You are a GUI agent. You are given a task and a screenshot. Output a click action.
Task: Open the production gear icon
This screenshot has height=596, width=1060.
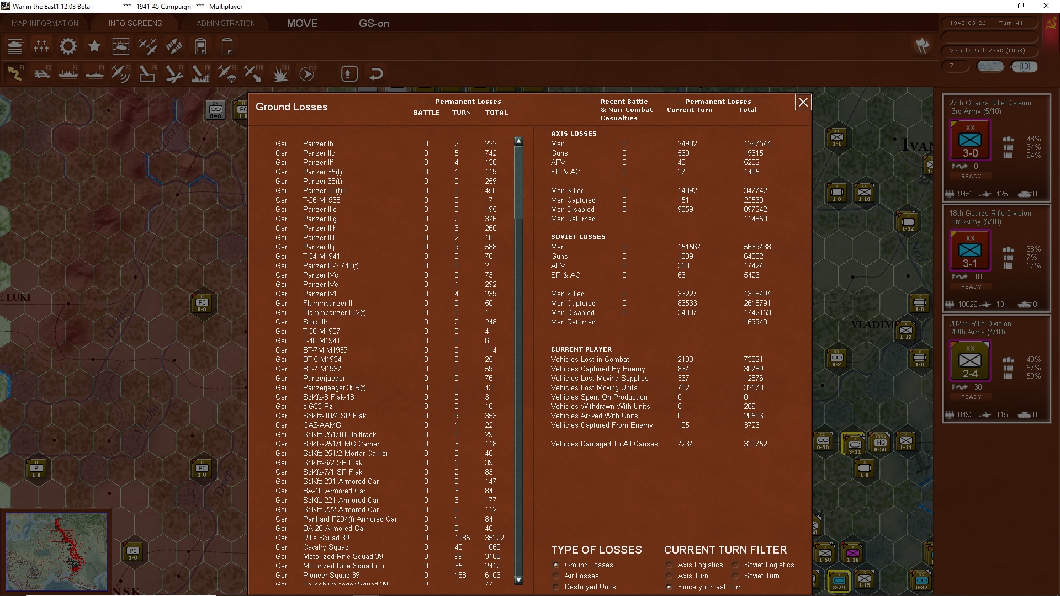(68, 46)
